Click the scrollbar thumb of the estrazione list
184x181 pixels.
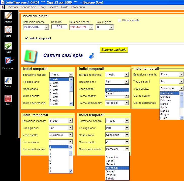(71, 87)
